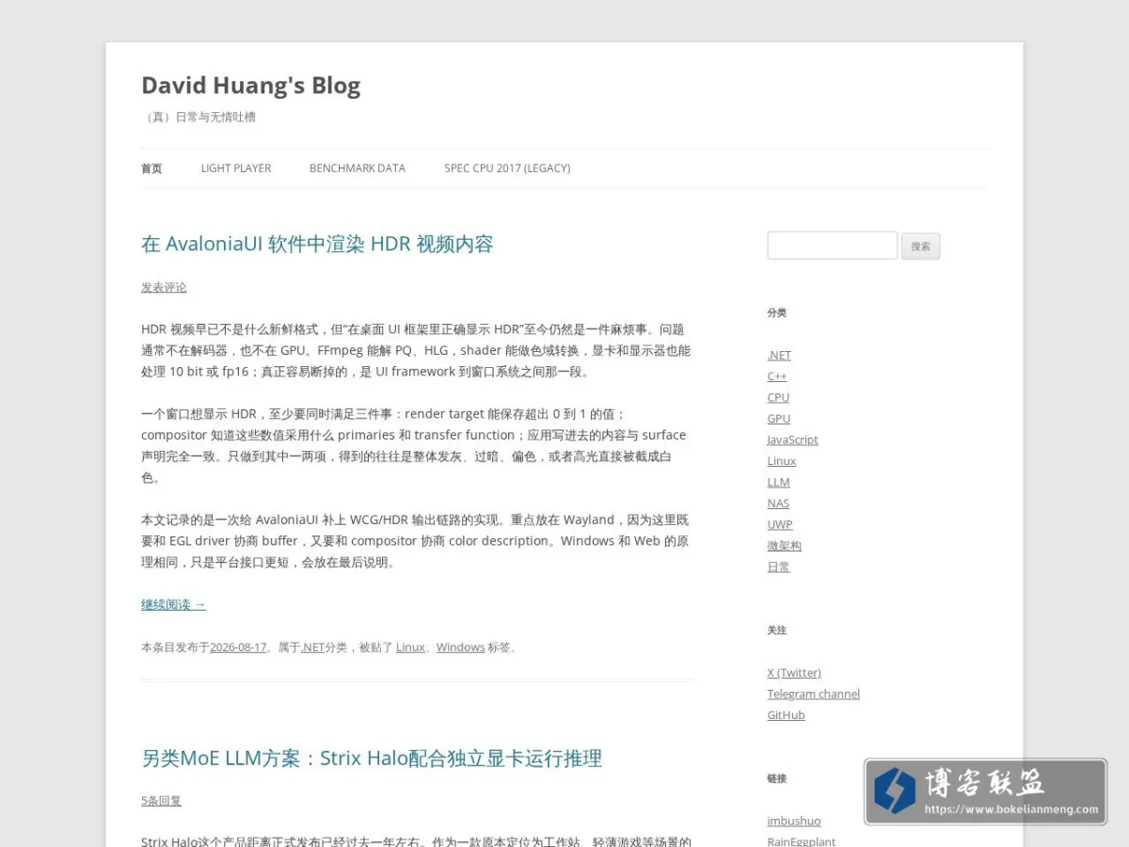Open the David Huang's Blog title link
The height and width of the screenshot is (847, 1129).
coord(250,86)
